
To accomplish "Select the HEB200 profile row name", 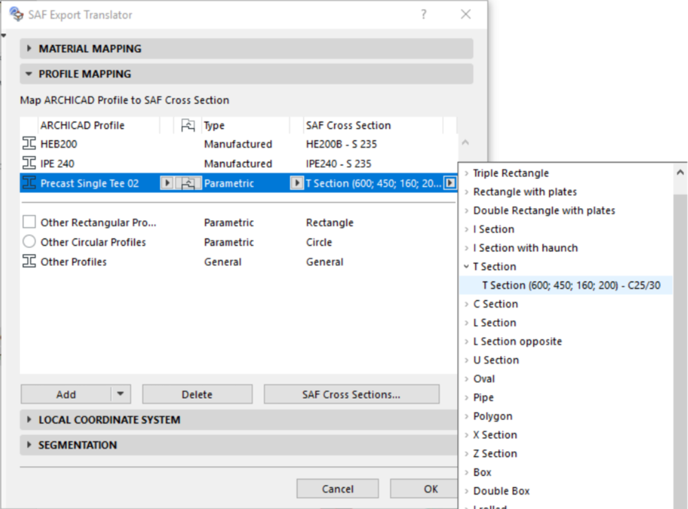I will [59, 144].
